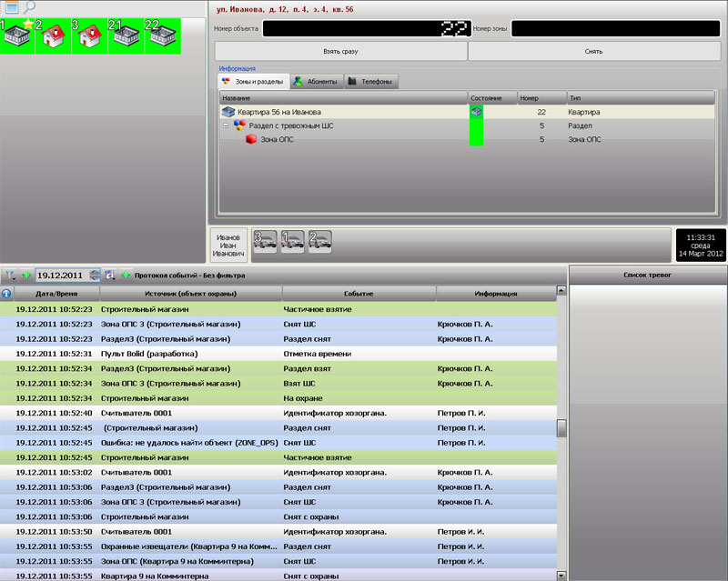Click the green arrow before date field
Image resolution: width=728 pixels, height=581 pixels.
[26, 275]
